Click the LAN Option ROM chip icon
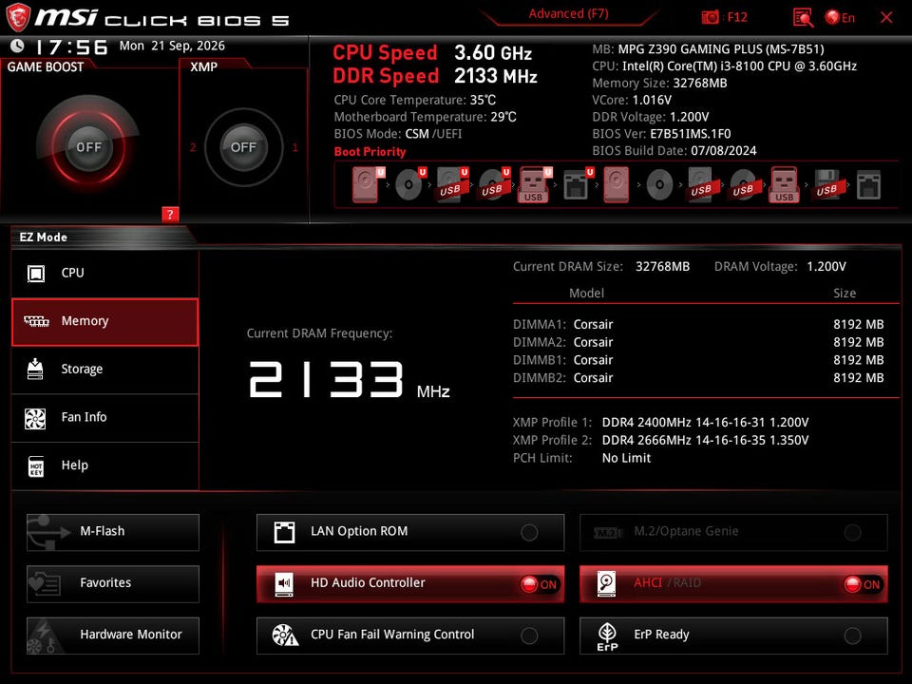Screen dimensions: 912x684 click(x=284, y=532)
